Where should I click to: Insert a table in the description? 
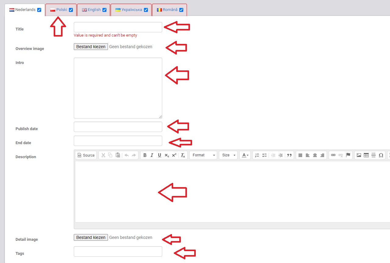(366, 155)
